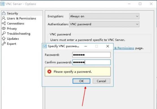The width and height of the screenshot is (157, 109).
Task: Click the Users & Permissions person icon
Action: pyautogui.click(x=4, y=18)
